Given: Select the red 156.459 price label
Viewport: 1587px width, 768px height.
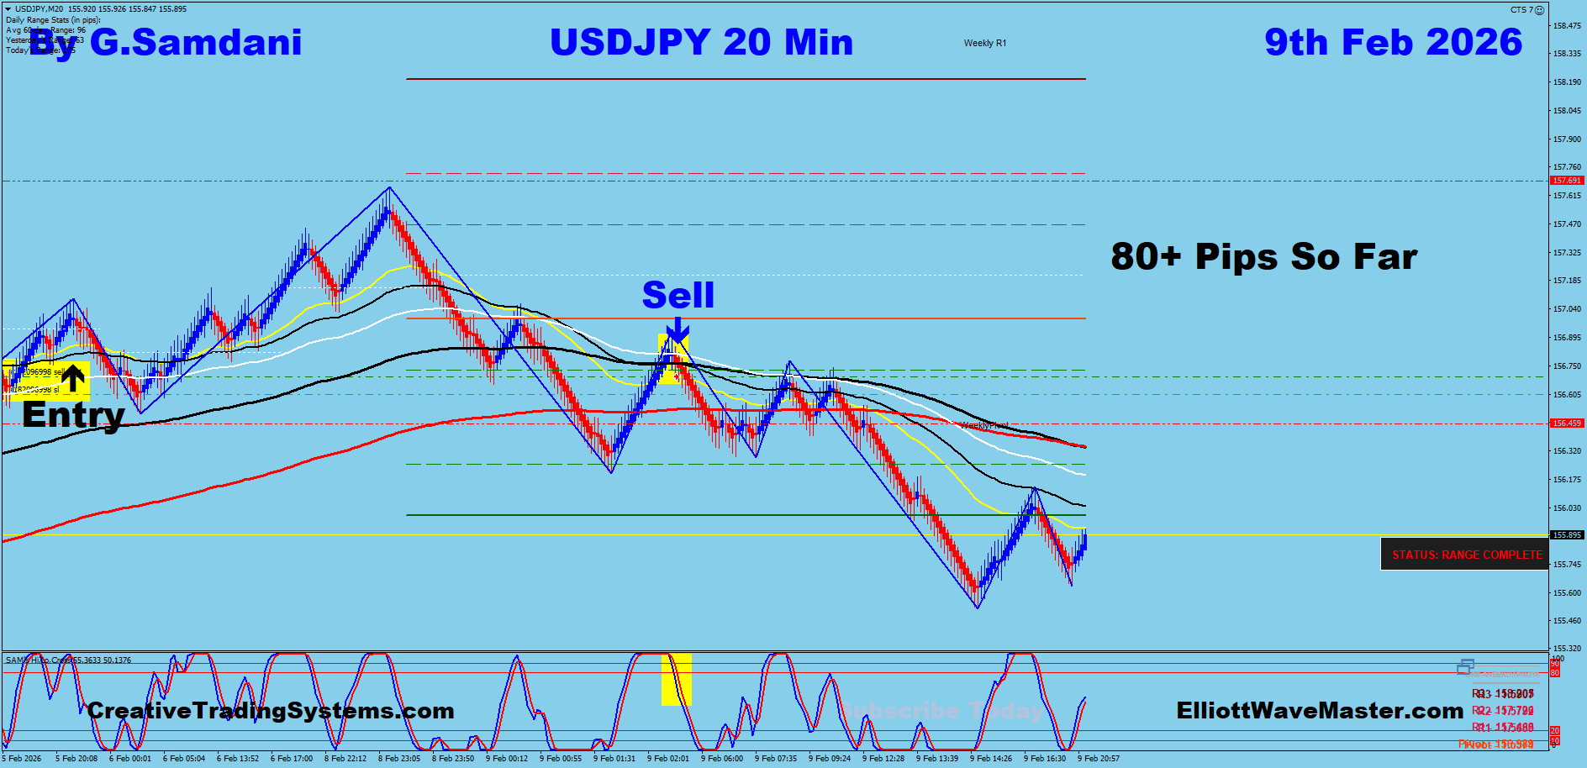Looking at the screenshot, I should [x=1567, y=423].
